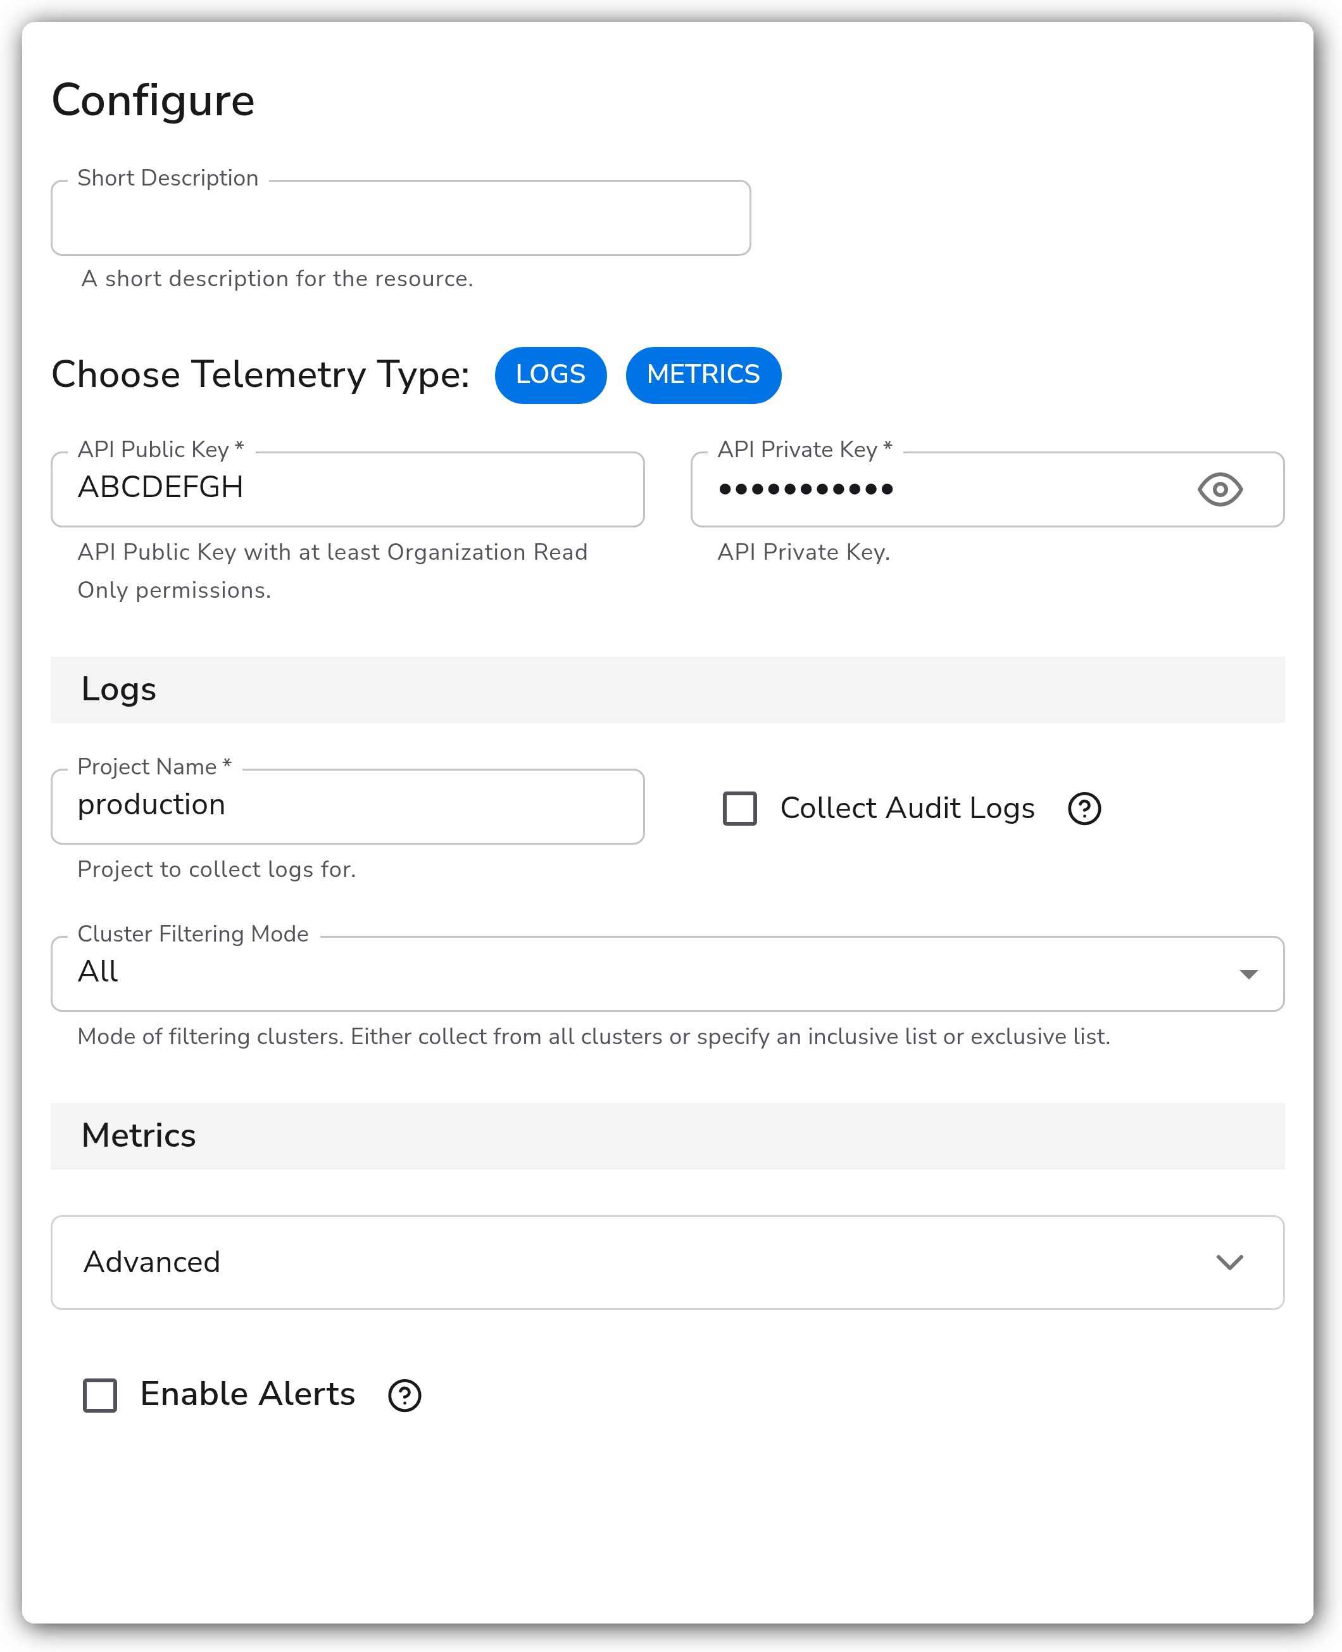This screenshot has width=1342, height=1652.
Task: Click the Configure heading
Action: click(153, 101)
